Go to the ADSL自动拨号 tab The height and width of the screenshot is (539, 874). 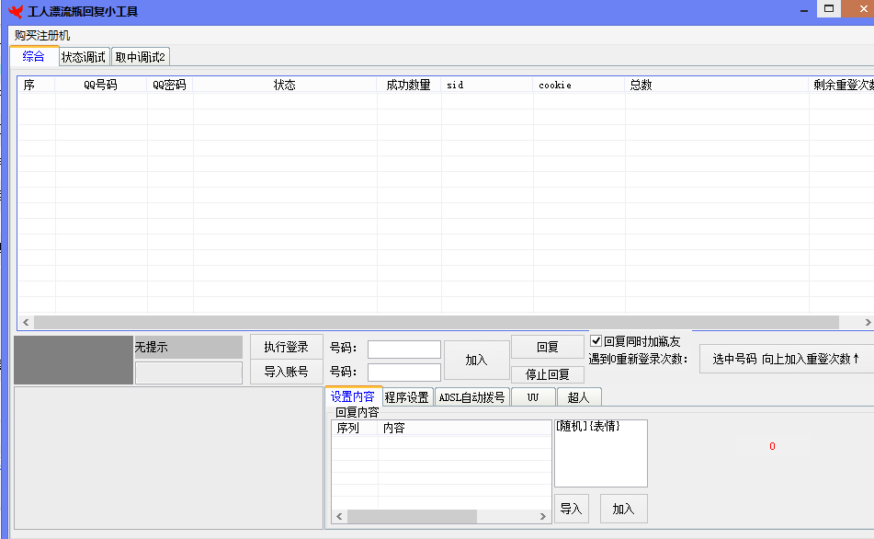coord(471,397)
